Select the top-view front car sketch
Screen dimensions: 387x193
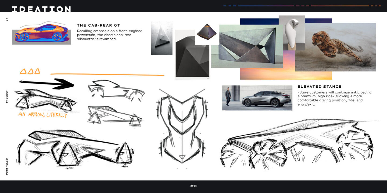182,127
